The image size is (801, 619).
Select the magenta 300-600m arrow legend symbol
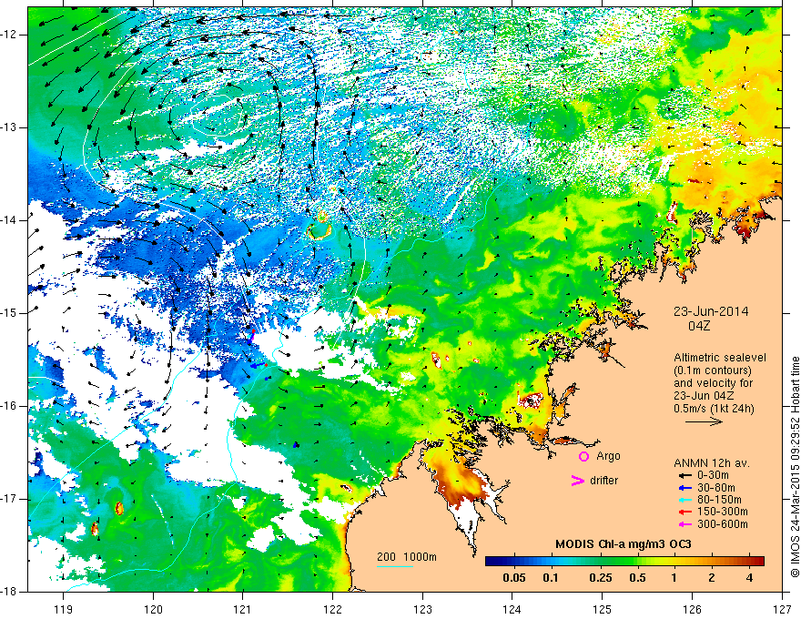click(684, 524)
